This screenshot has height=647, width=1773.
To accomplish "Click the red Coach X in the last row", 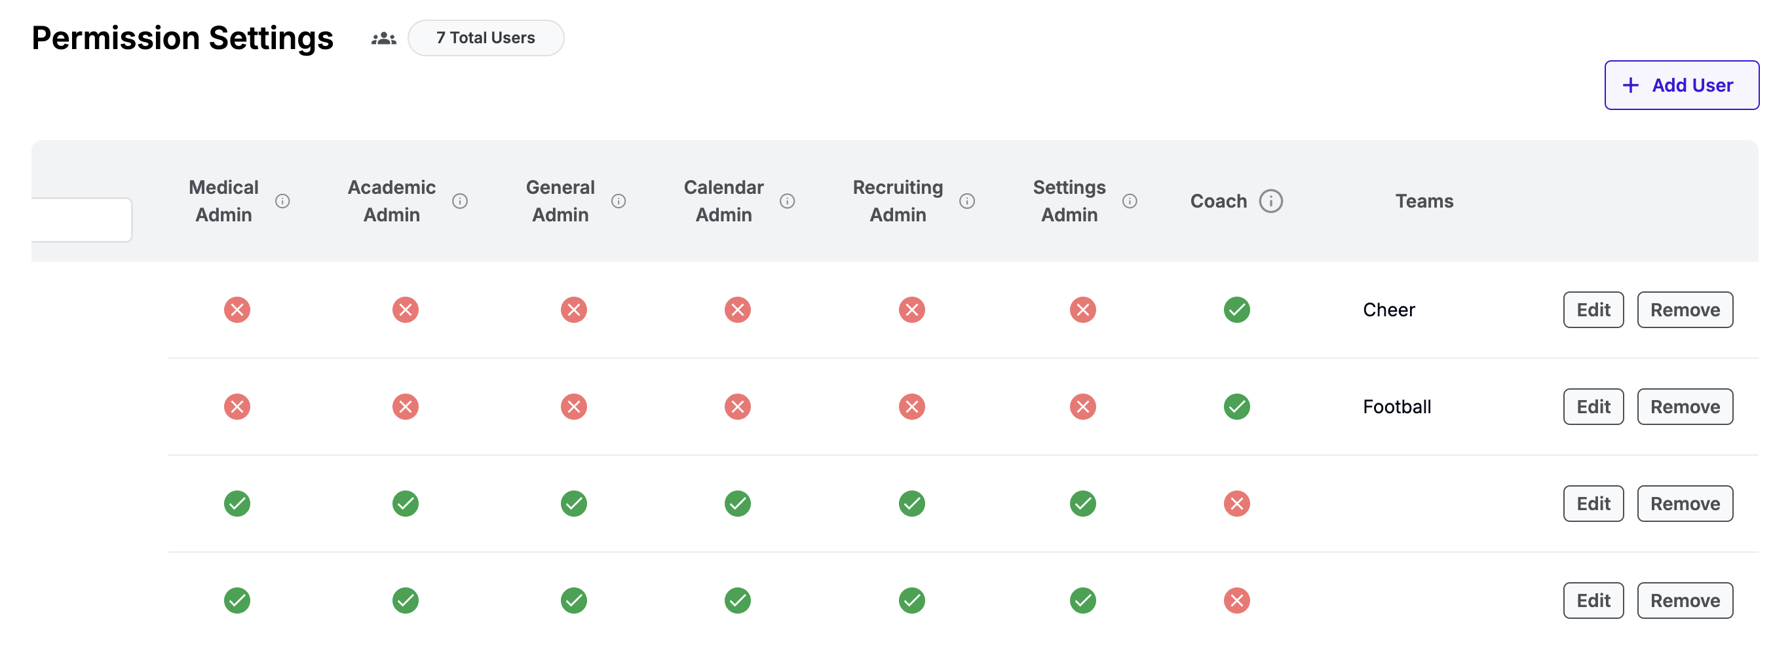I will point(1236,601).
